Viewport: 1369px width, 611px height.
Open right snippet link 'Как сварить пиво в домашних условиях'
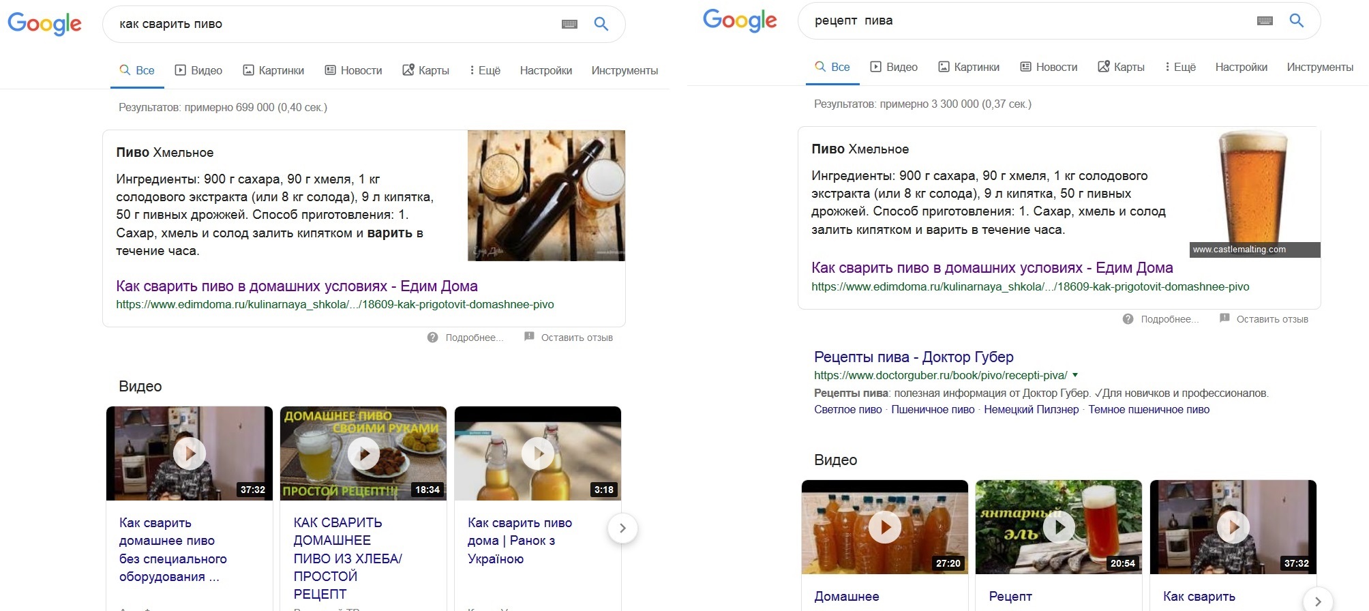992,268
